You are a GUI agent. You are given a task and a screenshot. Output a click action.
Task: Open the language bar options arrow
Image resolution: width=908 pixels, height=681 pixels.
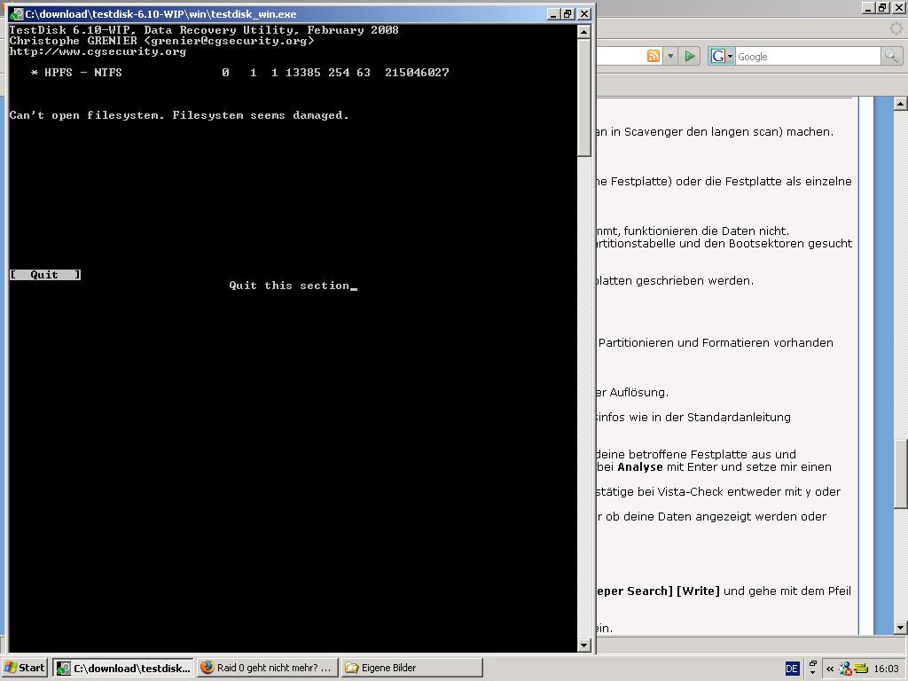coord(812,673)
